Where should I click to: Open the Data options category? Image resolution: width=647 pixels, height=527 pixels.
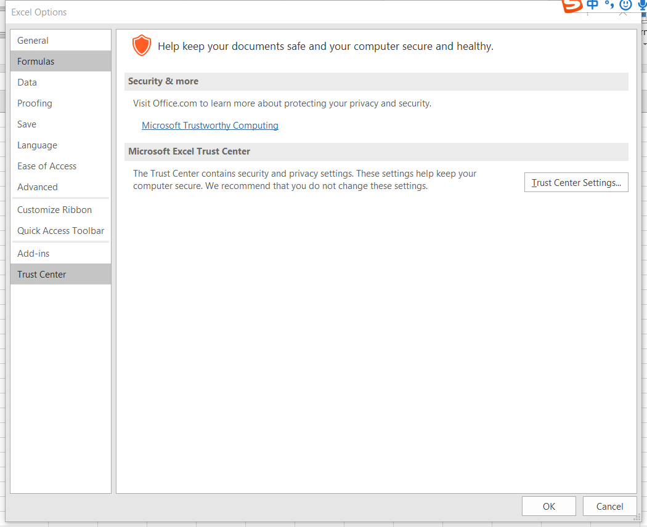point(60,82)
